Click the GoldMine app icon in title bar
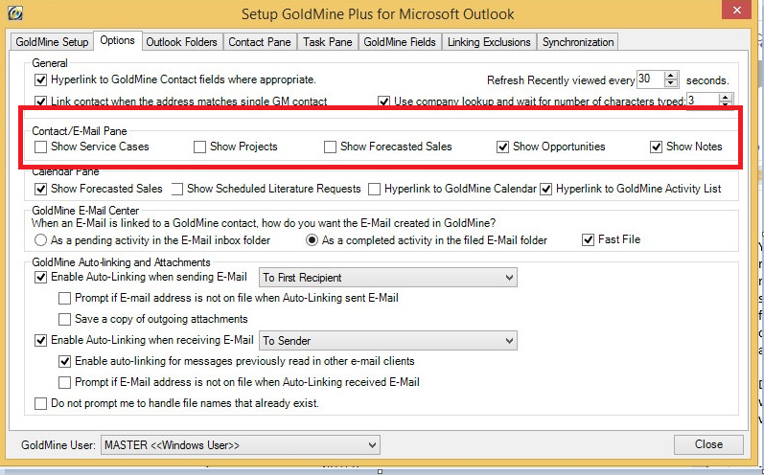 click(x=12, y=14)
